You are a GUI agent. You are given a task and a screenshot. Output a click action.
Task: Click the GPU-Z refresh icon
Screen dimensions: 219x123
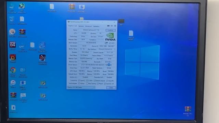(112, 26)
